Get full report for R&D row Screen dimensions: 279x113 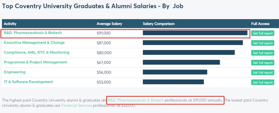coord(263,33)
